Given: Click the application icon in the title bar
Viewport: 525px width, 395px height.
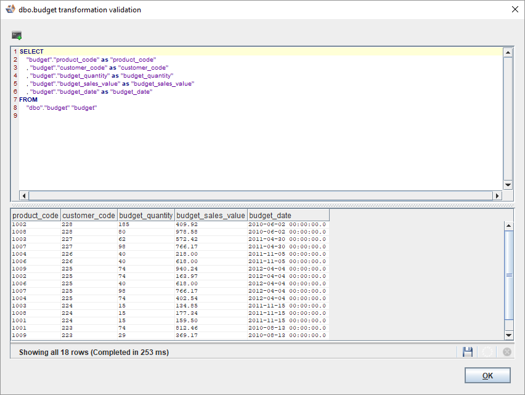Looking at the screenshot, I should pos(10,10).
